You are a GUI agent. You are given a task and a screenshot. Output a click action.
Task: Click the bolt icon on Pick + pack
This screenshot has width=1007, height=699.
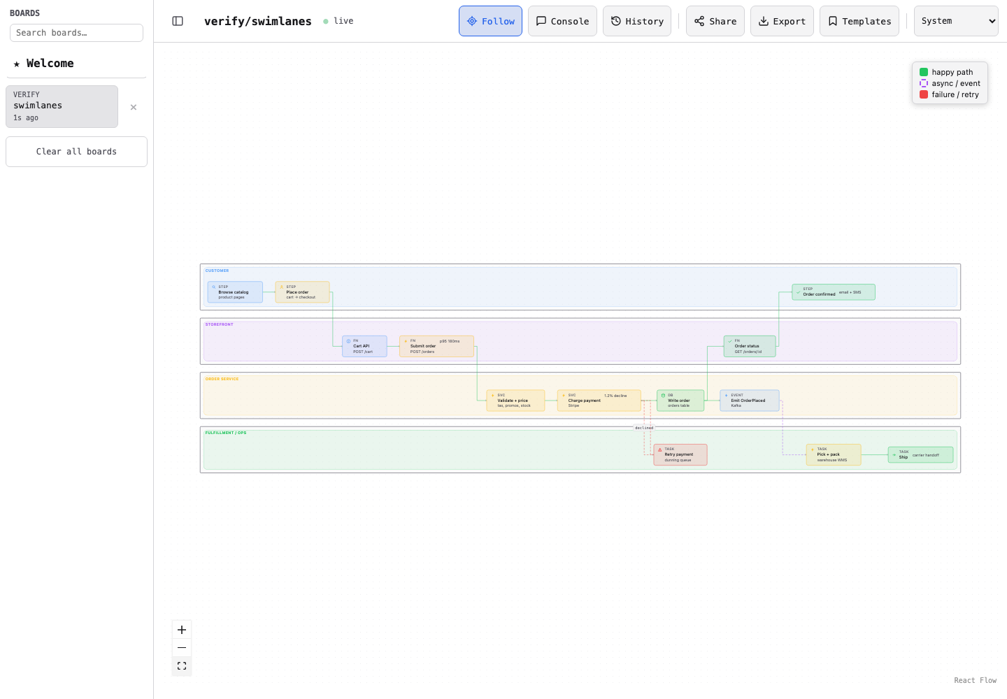pos(813,449)
